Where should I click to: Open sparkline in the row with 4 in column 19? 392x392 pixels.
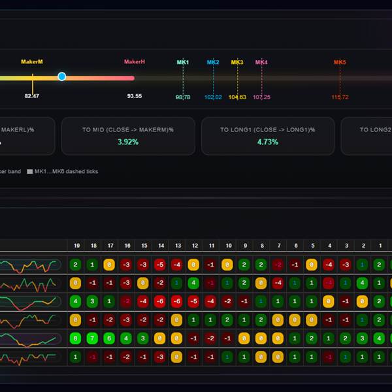coord(31,302)
